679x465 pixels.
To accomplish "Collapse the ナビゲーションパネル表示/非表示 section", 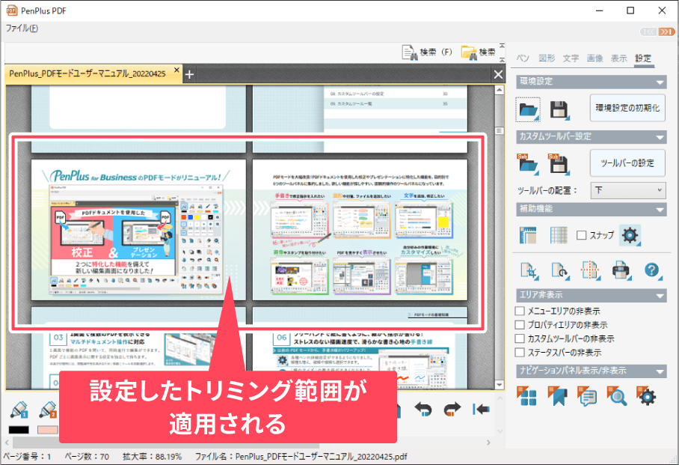I will tap(660, 371).
